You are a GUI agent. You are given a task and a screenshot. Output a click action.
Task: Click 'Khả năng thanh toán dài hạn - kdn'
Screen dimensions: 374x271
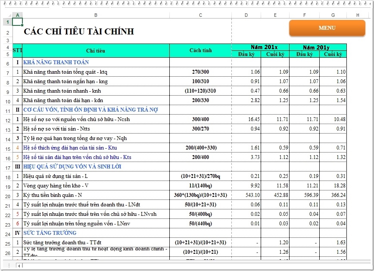coord(63,100)
